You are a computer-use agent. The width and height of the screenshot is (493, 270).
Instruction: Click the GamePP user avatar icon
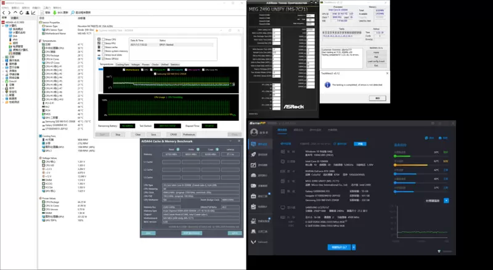[254, 133]
